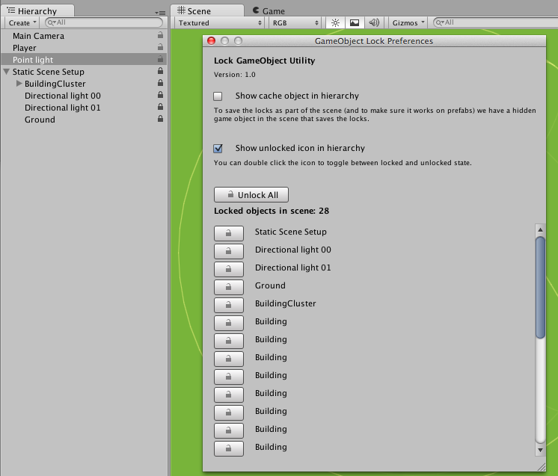Open Hierarchy panel options menu icon

click(x=161, y=13)
